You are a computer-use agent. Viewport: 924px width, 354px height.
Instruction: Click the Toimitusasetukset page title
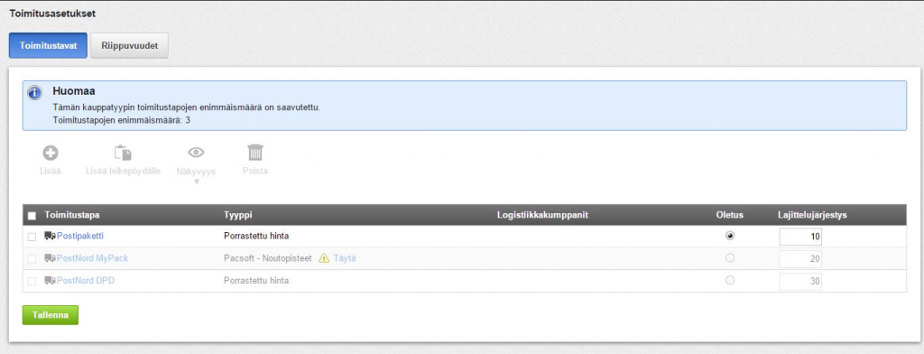[x=52, y=13]
